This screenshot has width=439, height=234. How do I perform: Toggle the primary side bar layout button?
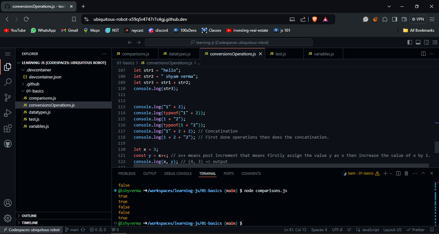pos(410,42)
